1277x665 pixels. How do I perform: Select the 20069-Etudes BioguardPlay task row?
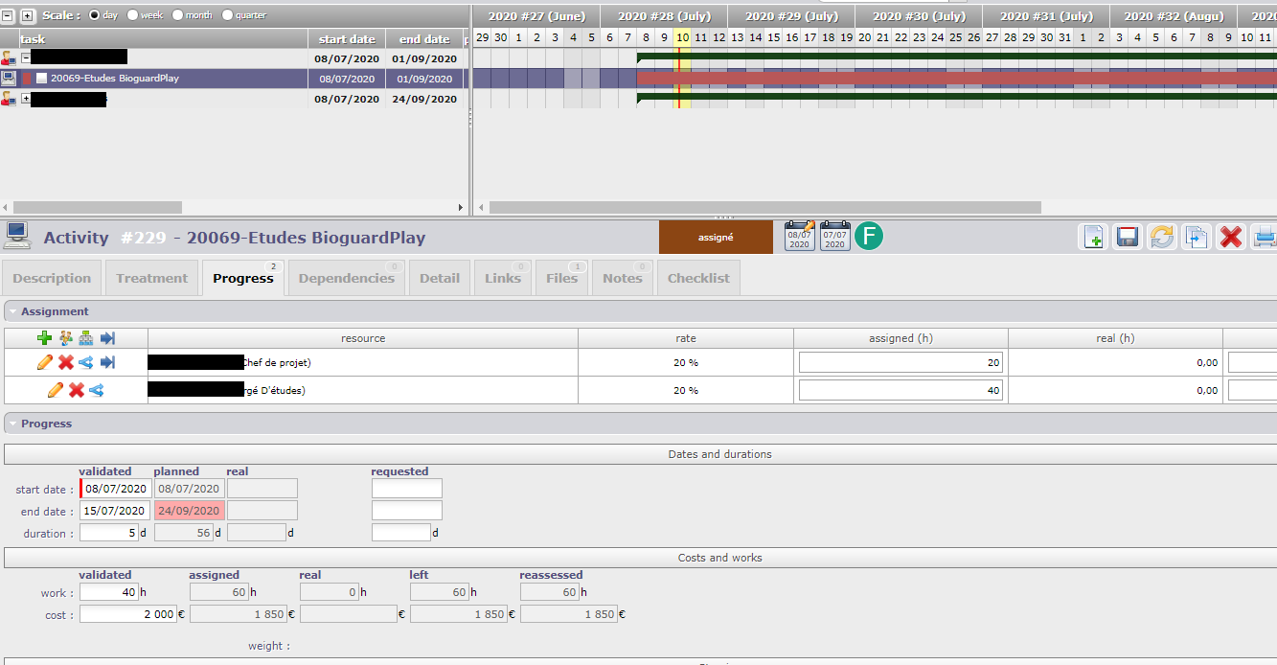point(115,79)
